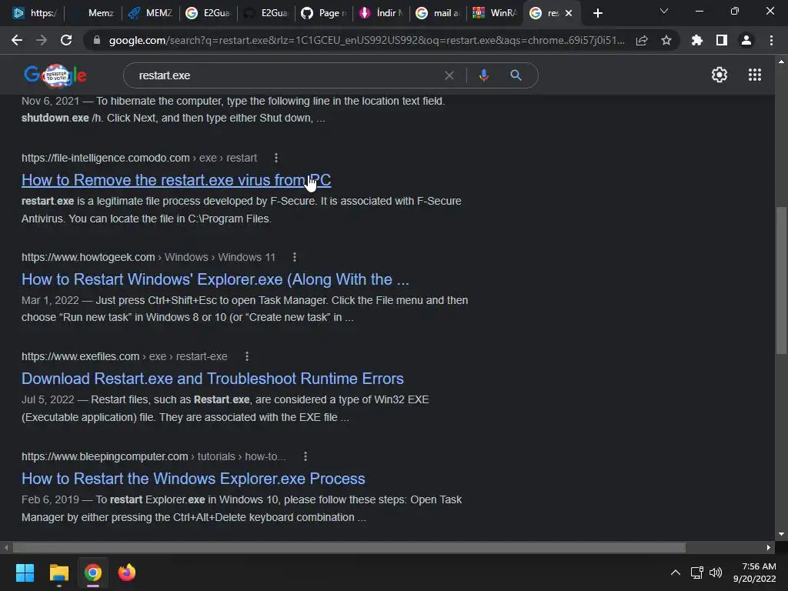The image size is (788, 591).
Task: Open more options for the comodo.com result
Action: [x=276, y=158]
